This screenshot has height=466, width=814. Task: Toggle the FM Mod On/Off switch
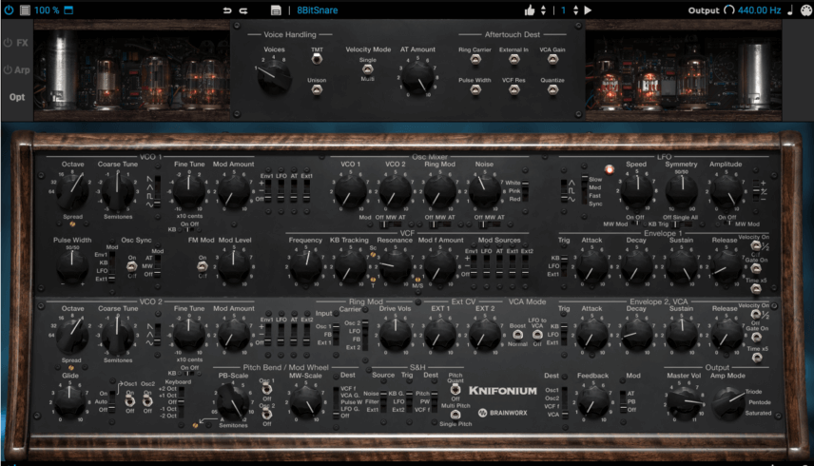202,266
